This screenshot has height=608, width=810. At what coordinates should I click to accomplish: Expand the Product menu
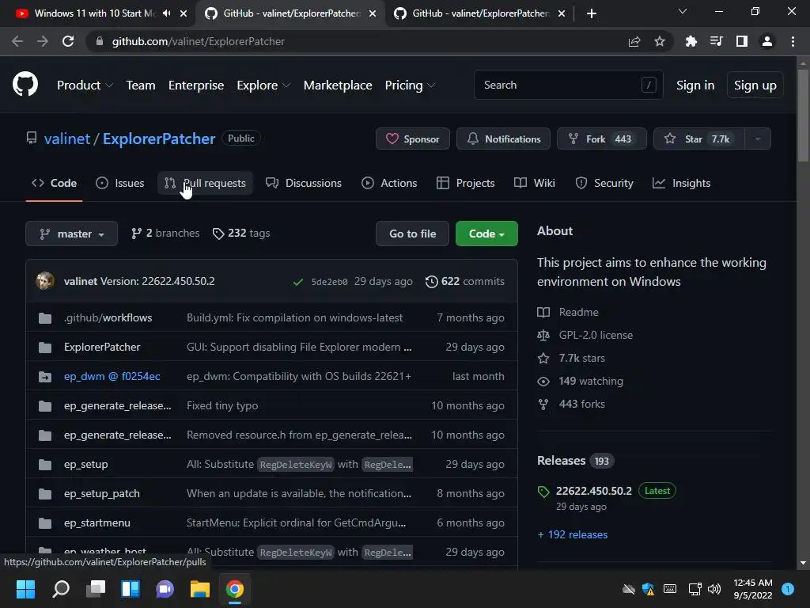85,85
